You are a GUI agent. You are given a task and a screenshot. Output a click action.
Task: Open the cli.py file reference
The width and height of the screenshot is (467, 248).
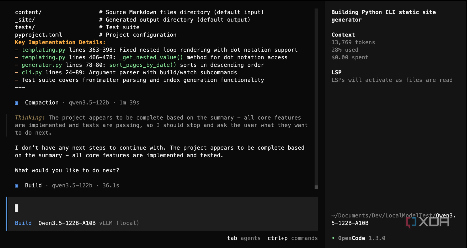click(32, 73)
